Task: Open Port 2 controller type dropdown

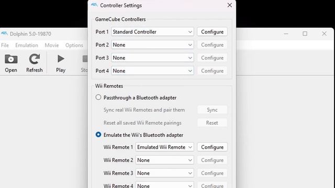Action: coord(152,45)
